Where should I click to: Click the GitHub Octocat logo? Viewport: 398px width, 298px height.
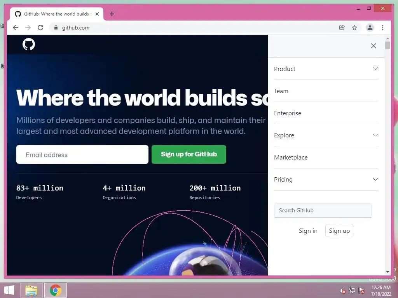[29, 44]
